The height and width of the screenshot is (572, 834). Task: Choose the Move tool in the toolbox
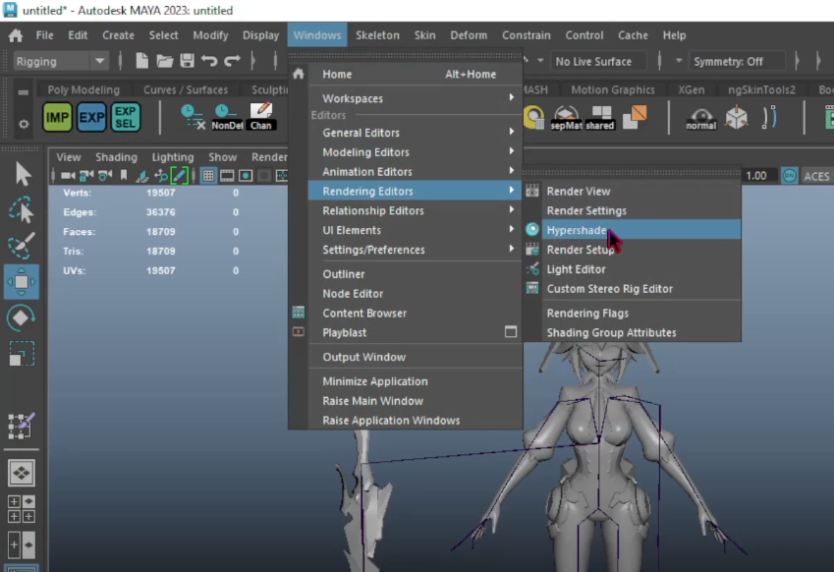pos(22,281)
